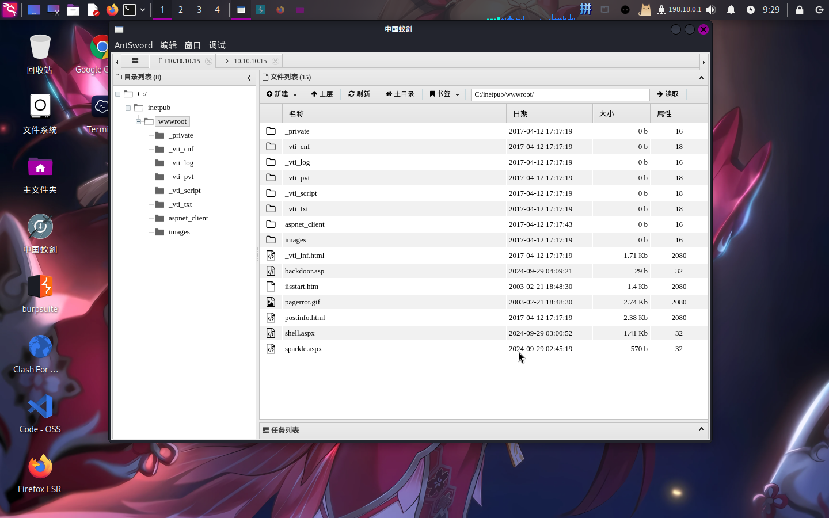Open the AntSword menu
This screenshot has width=829, height=518.
[134, 45]
